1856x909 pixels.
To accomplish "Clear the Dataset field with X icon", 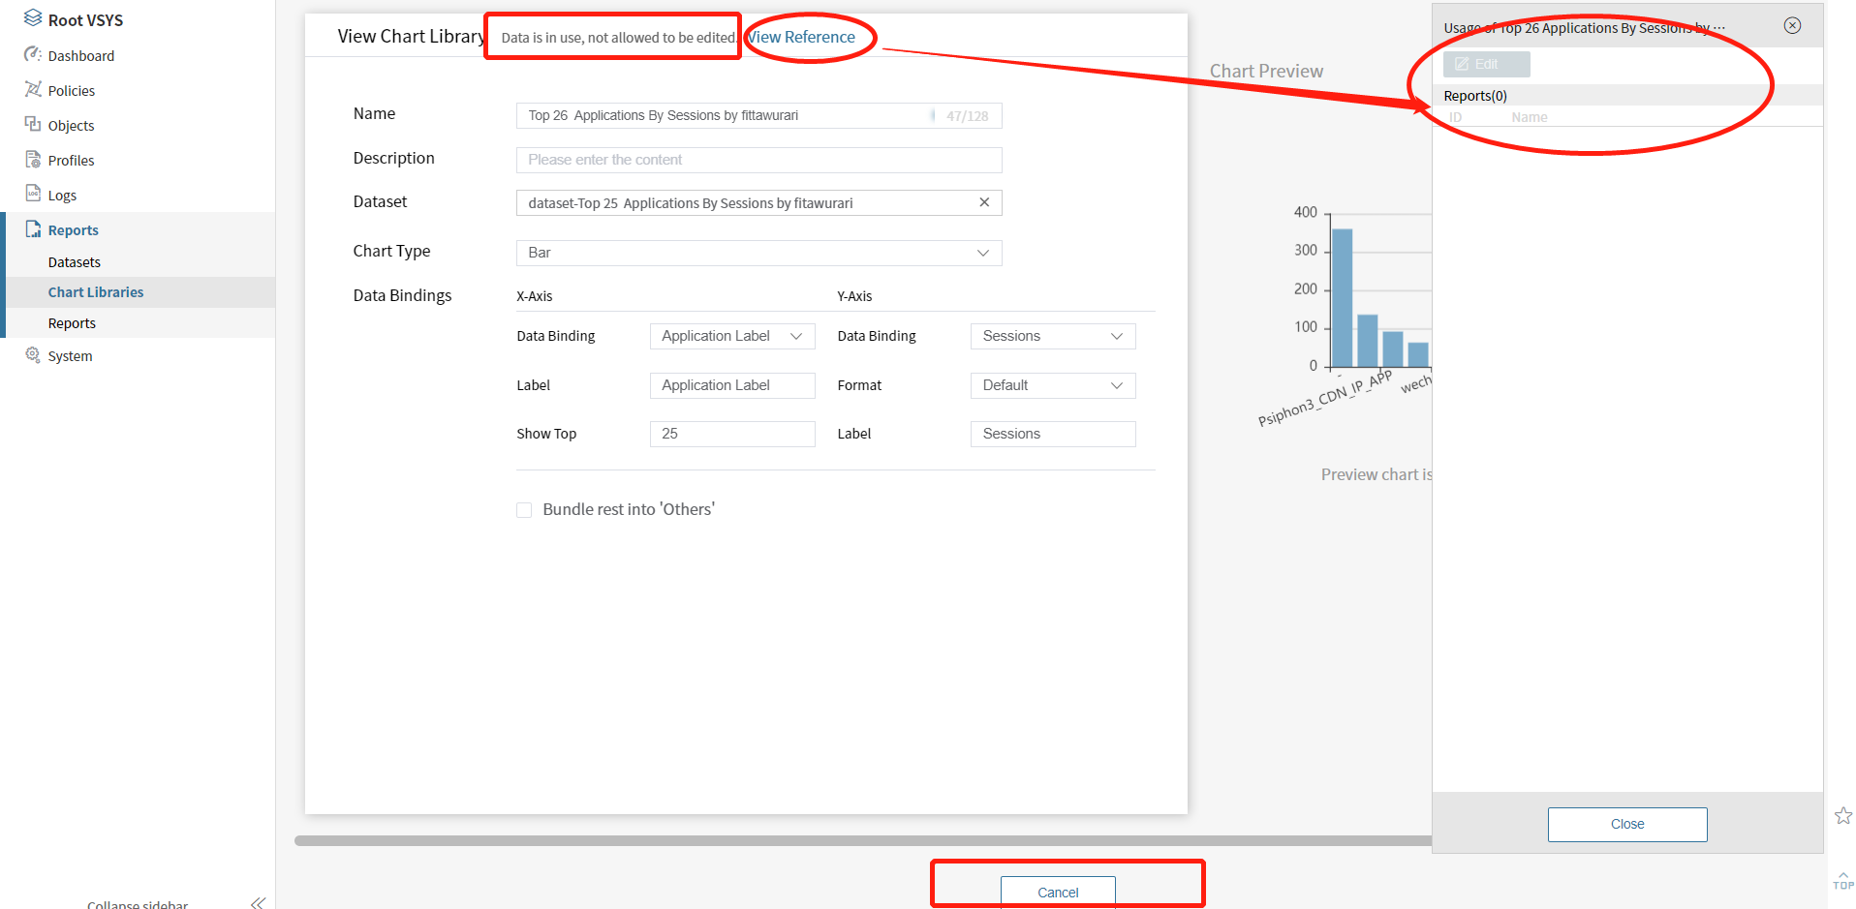I will point(984,202).
